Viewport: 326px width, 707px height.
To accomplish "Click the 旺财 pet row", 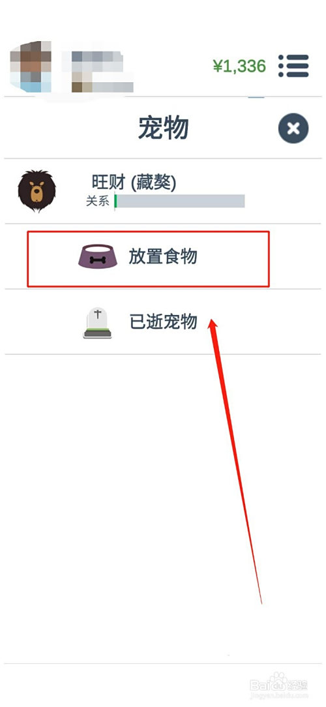I will point(163,190).
